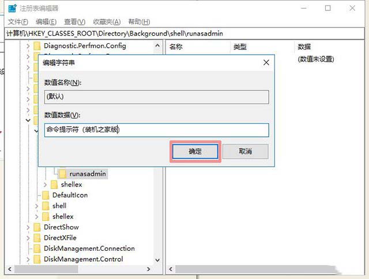
Task: Click the DefaultIcon folder icon
Action: (46, 195)
